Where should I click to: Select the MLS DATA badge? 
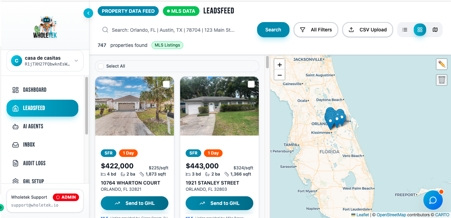coord(181,11)
